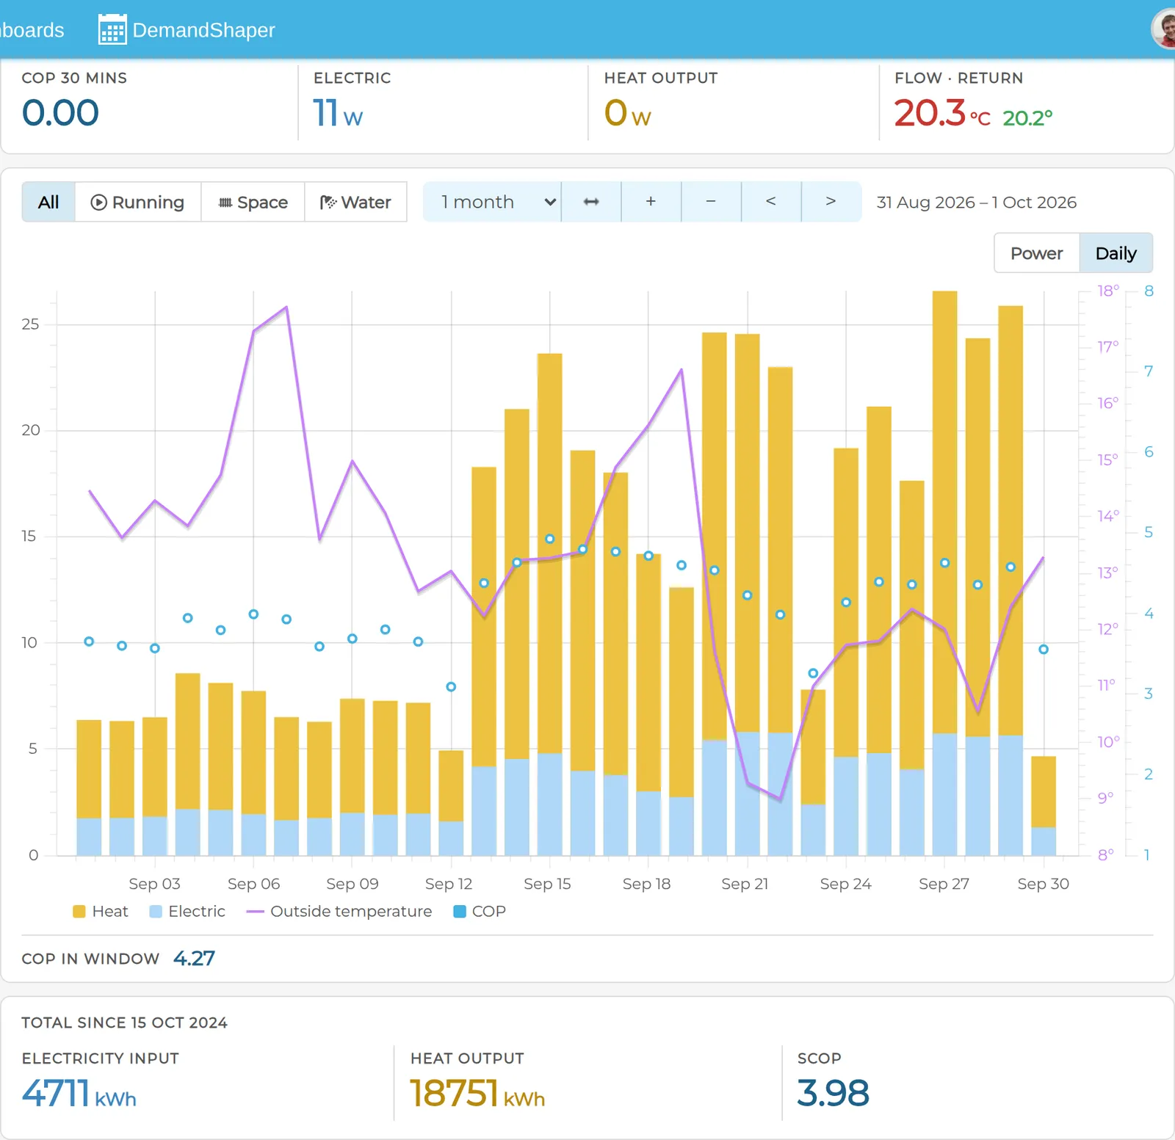Image resolution: width=1175 pixels, height=1140 pixels.
Task: Click the Sep 27 axis label
Action: click(x=944, y=884)
